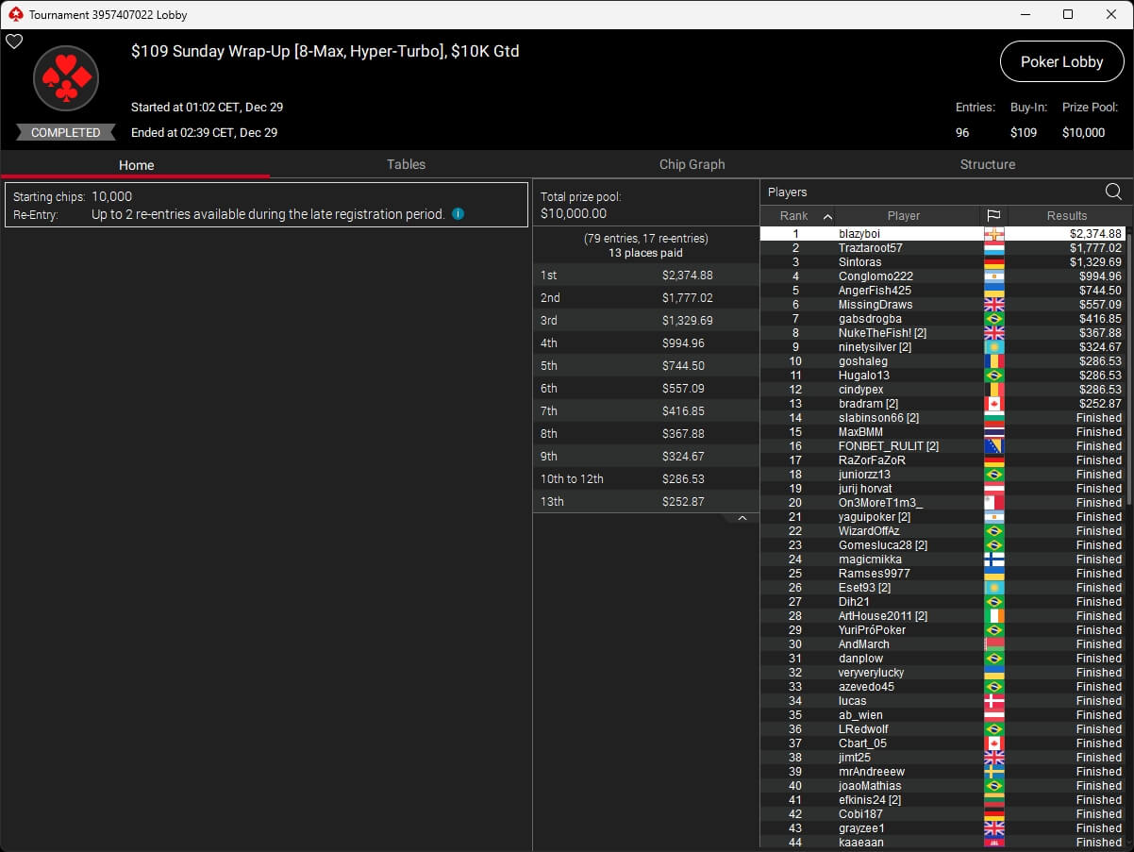This screenshot has height=852, width=1134.
Task: Click flag icon next to MissingDraws
Action: coord(993,305)
